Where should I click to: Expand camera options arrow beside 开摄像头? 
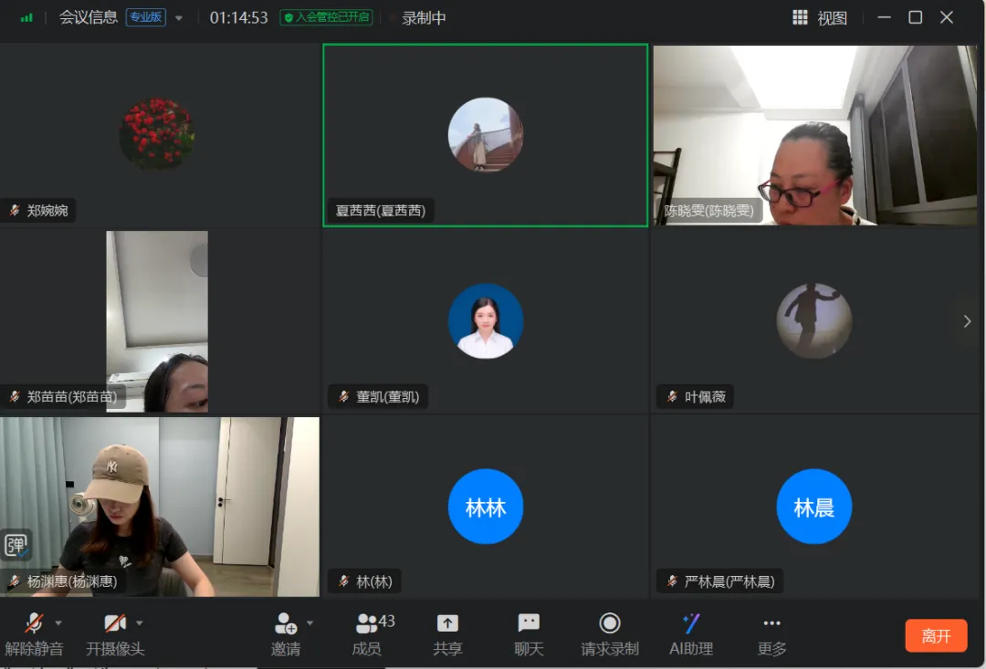click(x=140, y=623)
